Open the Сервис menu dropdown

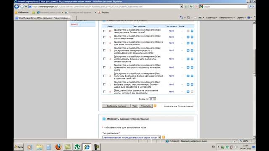241,18
